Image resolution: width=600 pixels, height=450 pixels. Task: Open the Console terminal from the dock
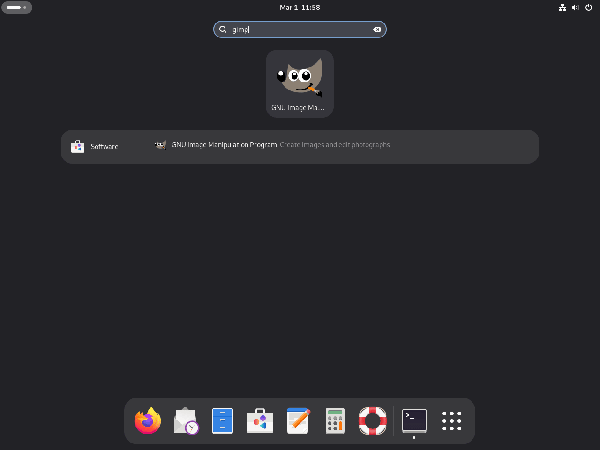point(414,420)
